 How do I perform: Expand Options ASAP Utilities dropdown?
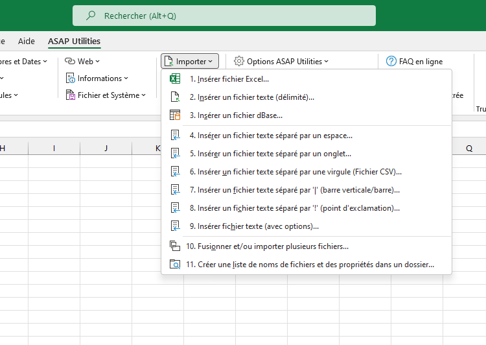[281, 61]
